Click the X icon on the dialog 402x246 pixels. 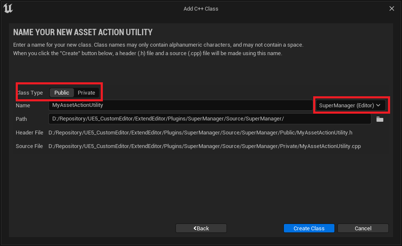391,8
